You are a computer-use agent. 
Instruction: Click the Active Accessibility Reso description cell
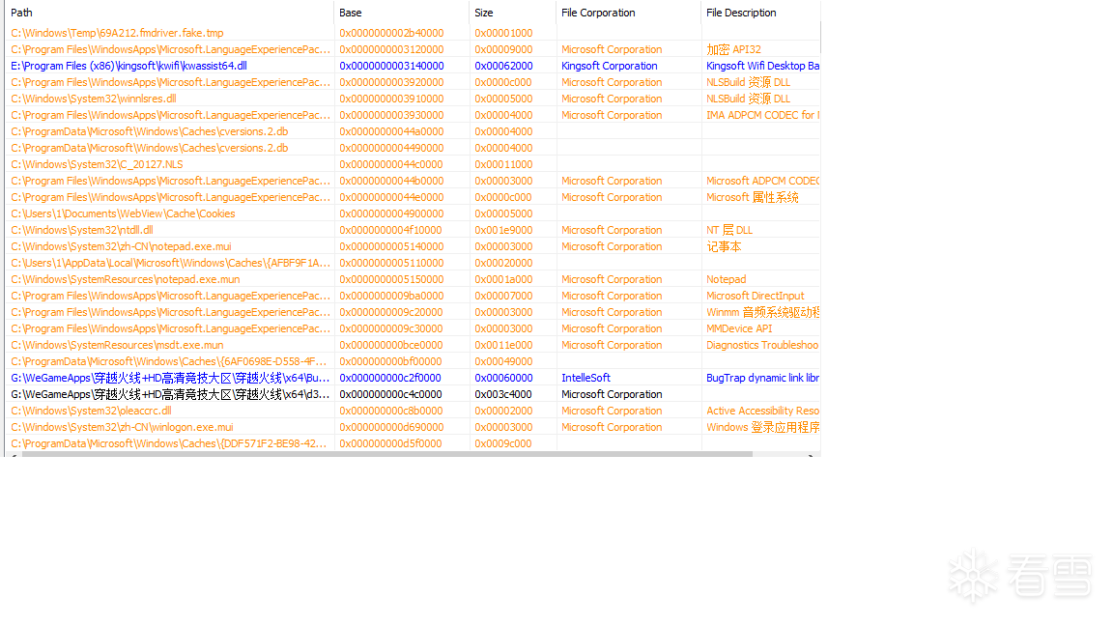click(763, 411)
